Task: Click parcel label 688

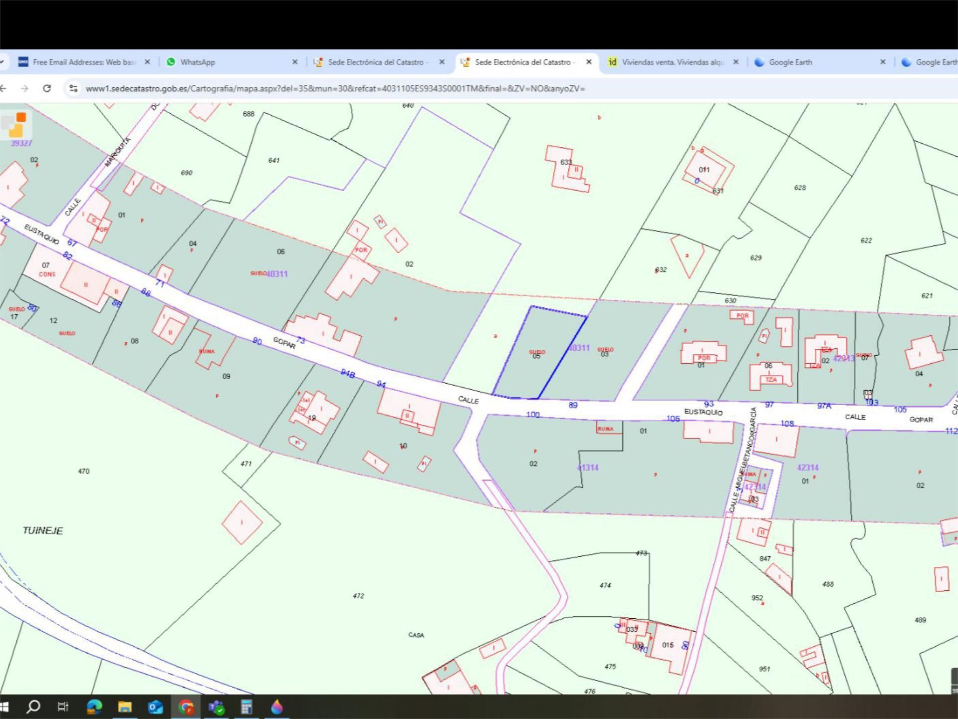Action: 248,114
